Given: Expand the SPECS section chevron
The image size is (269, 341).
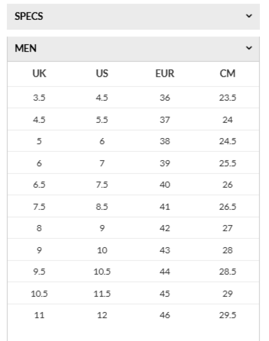Looking at the screenshot, I should pyautogui.click(x=249, y=16).
